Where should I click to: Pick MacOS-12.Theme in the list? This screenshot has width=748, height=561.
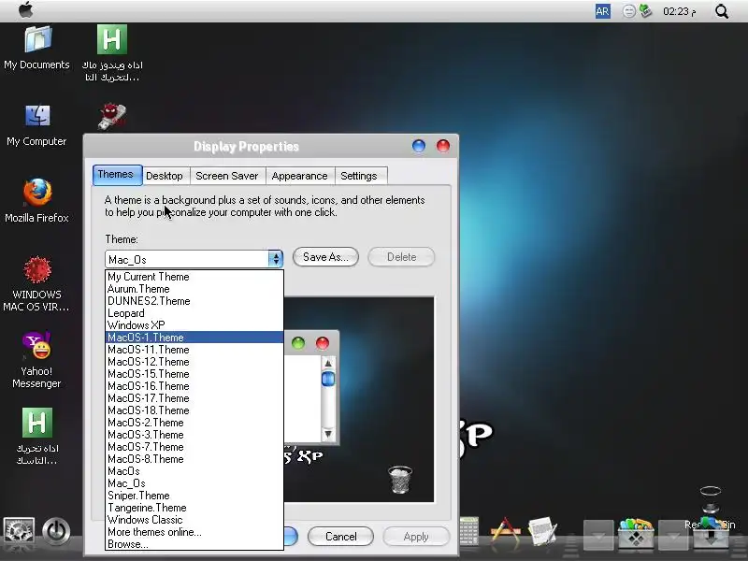click(x=194, y=362)
